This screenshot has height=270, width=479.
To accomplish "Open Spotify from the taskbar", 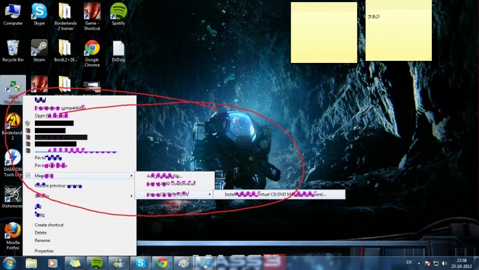I will (97, 263).
